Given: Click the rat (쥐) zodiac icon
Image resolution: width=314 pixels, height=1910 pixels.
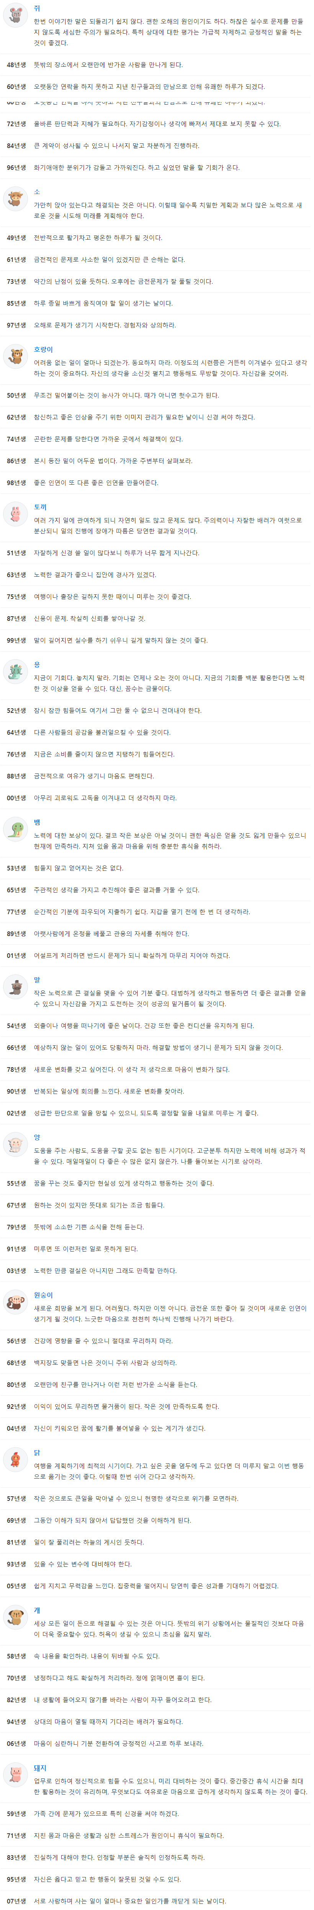Looking at the screenshot, I should [15, 16].
